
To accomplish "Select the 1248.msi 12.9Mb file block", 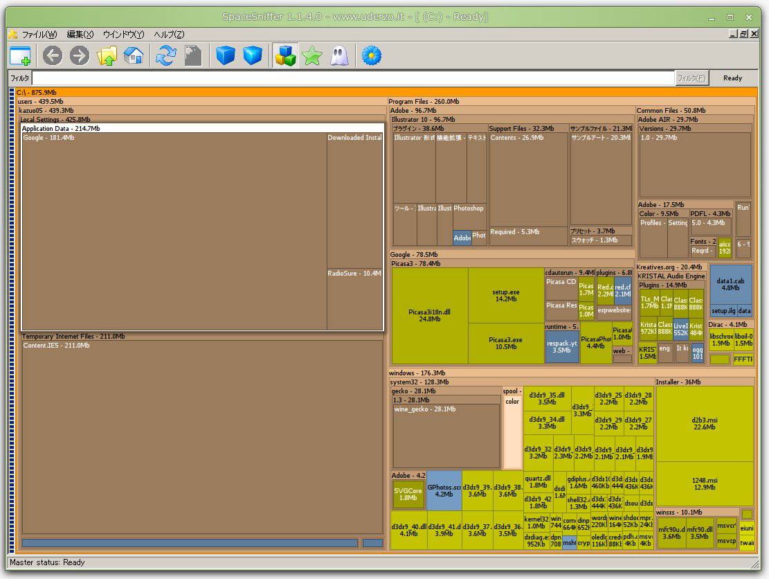I will click(x=704, y=484).
